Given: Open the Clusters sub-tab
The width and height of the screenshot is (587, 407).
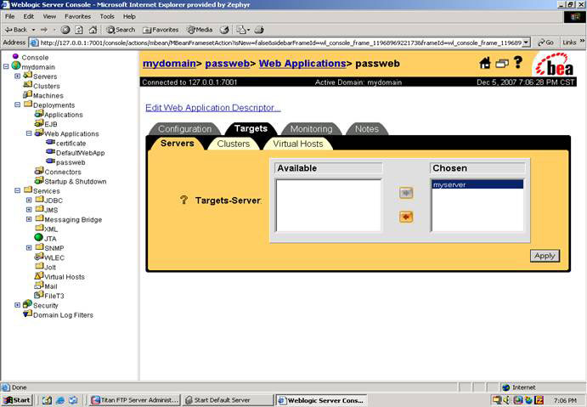Looking at the screenshot, I should [x=234, y=144].
